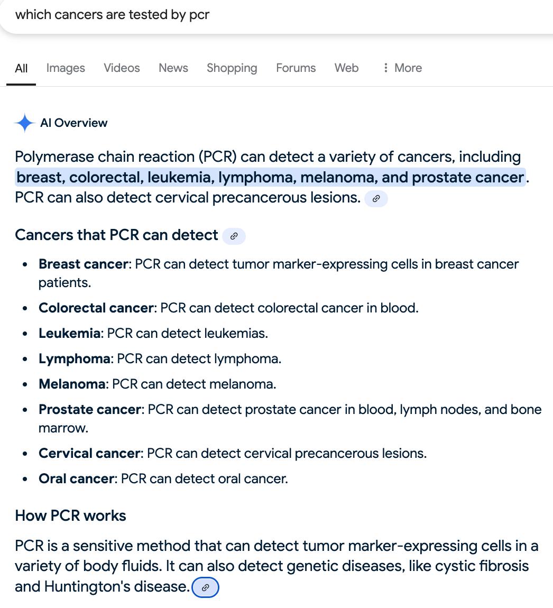Click the AI Overview sparkle icon
Viewport: 553px width, 608px height.
tap(24, 123)
